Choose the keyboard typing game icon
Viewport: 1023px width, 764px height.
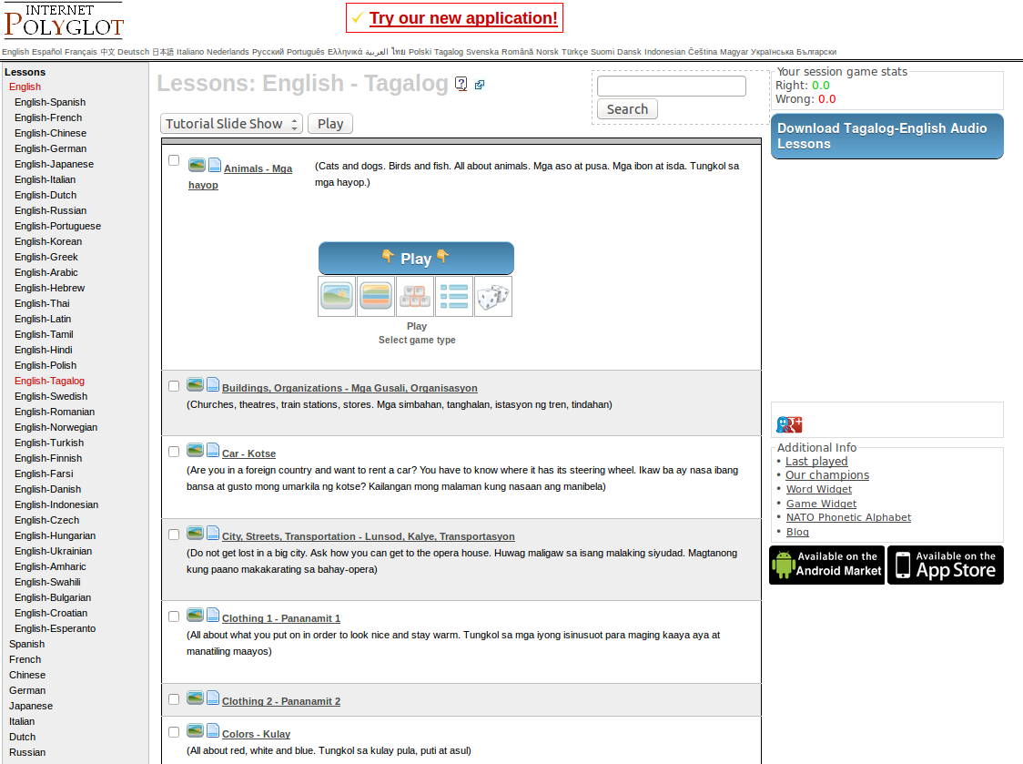[x=415, y=297]
